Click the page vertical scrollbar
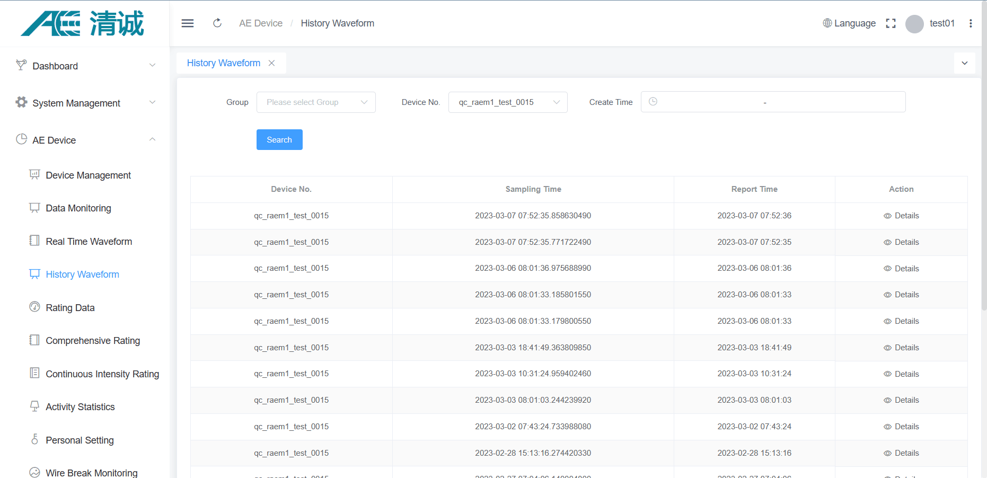This screenshot has width=987, height=478. coord(984,159)
